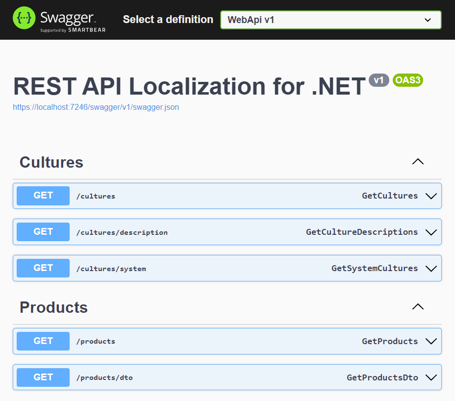The width and height of the screenshot is (455, 401).
Task: Click GET button for /cultures
Action: coord(43,196)
